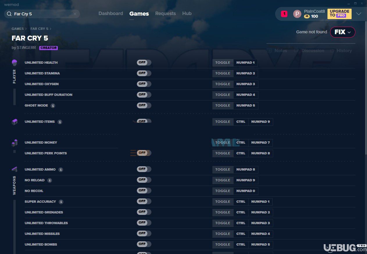
Task: Toggle Unlimited Throwables on
Action: [144, 223]
